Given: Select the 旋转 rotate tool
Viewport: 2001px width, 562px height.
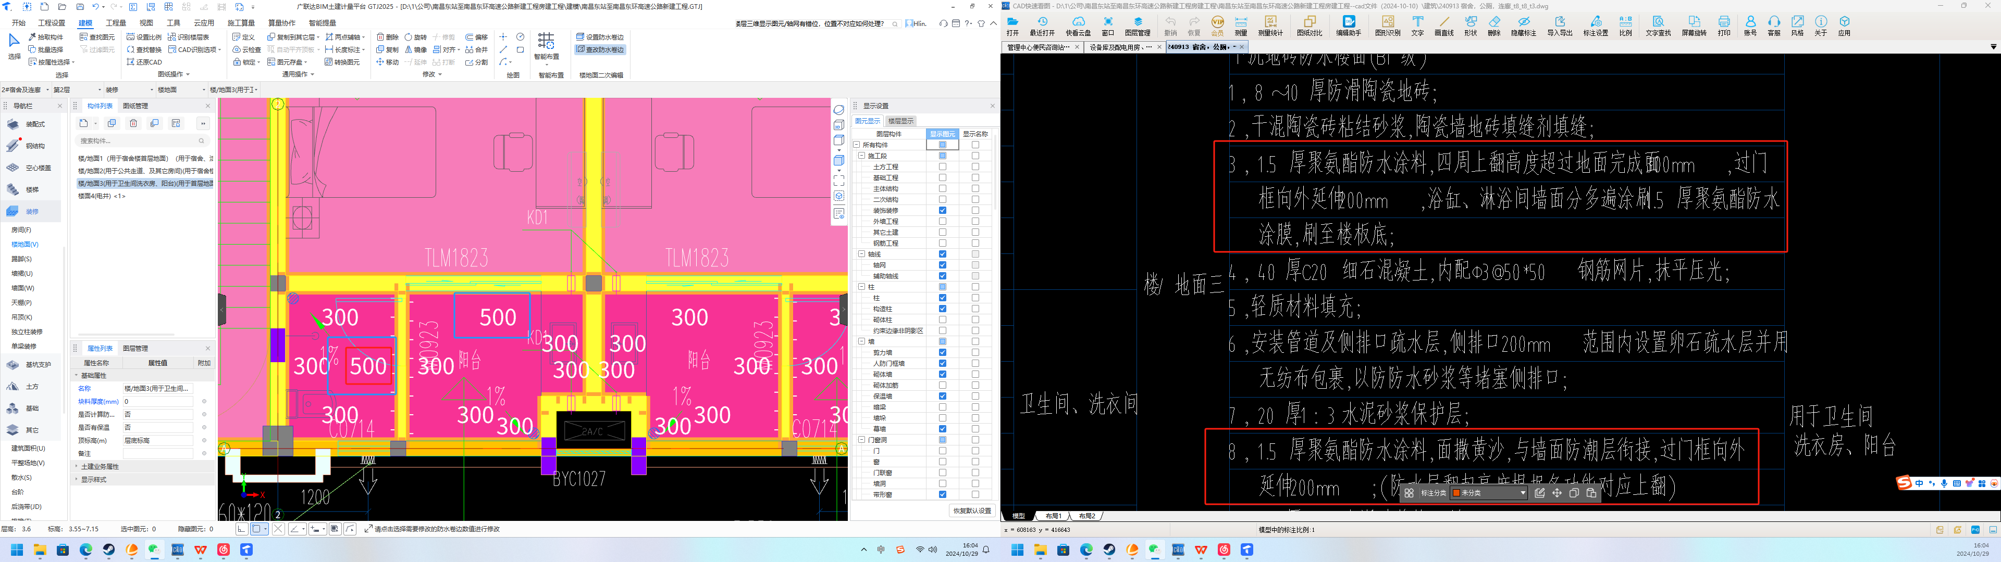Looking at the screenshot, I should tap(416, 37).
